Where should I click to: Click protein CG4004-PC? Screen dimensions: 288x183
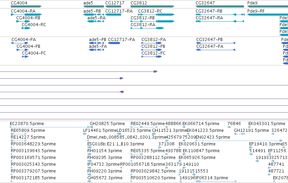34,53
